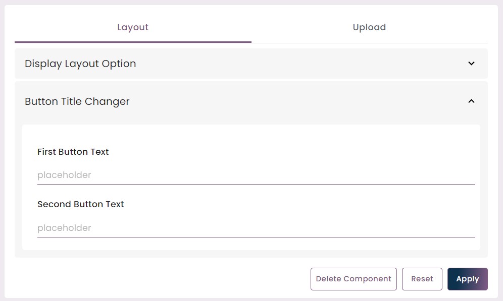Focus the Second Button Text input field
The width and height of the screenshot is (503, 301).
(x=256, y=228)
